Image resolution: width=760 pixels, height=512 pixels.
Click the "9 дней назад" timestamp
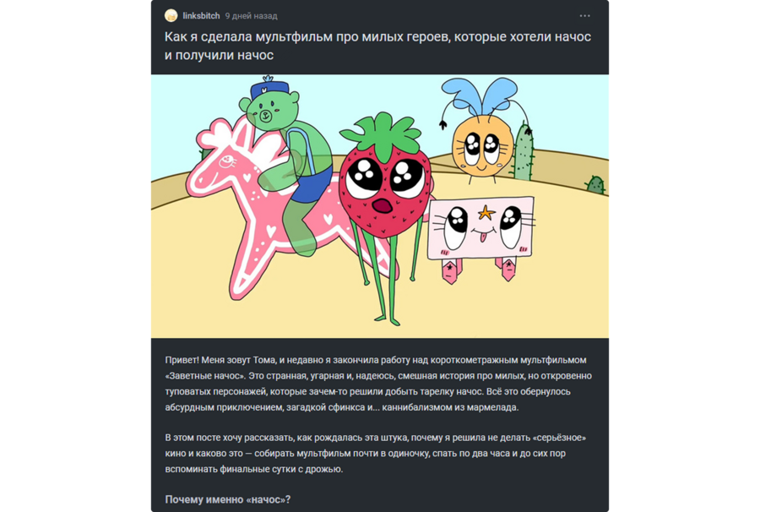coord(251,16)
